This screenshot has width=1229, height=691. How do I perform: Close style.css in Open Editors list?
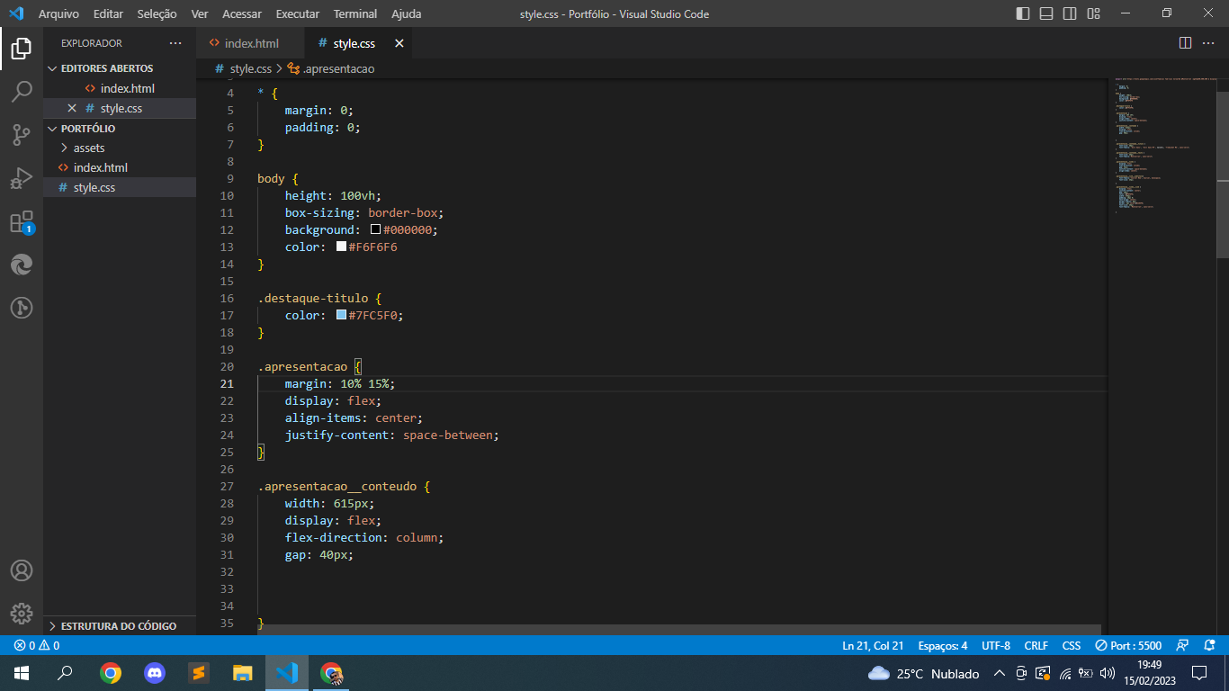point(72,108)
